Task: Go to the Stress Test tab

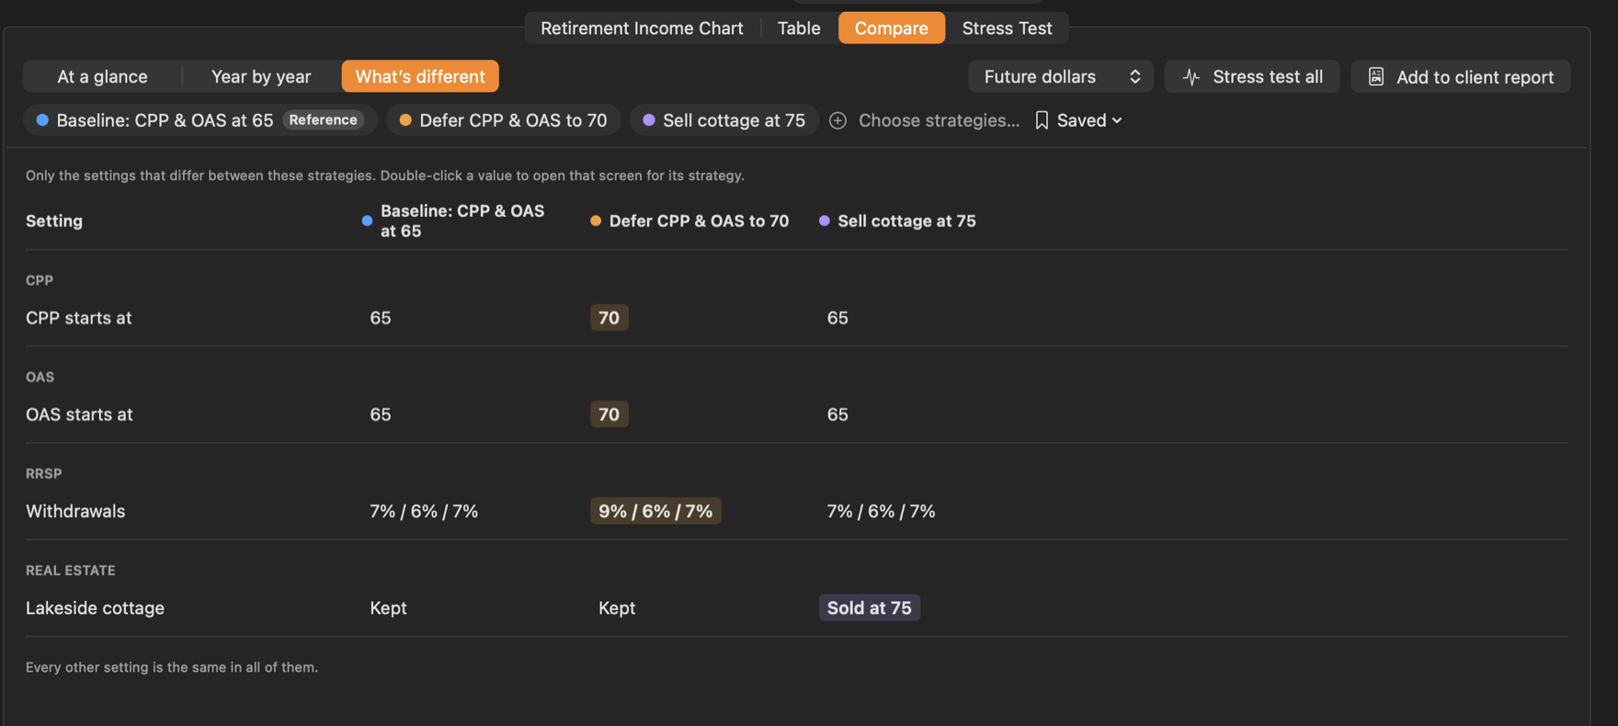Action: point(1007,28)
